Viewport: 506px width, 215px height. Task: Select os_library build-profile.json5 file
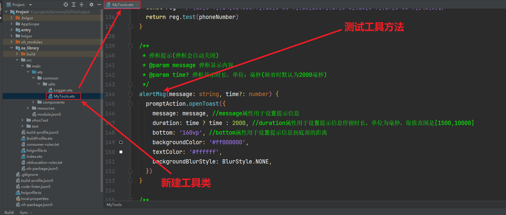pos(43,132)
